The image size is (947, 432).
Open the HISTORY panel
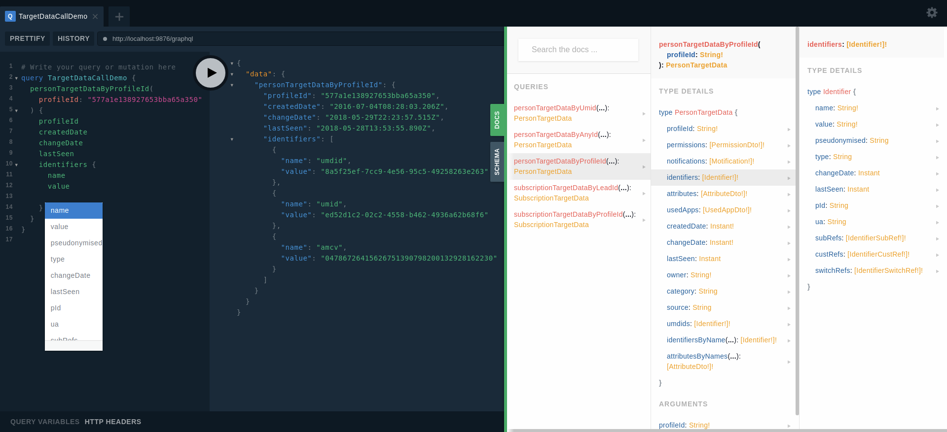[x=73, y=38]
